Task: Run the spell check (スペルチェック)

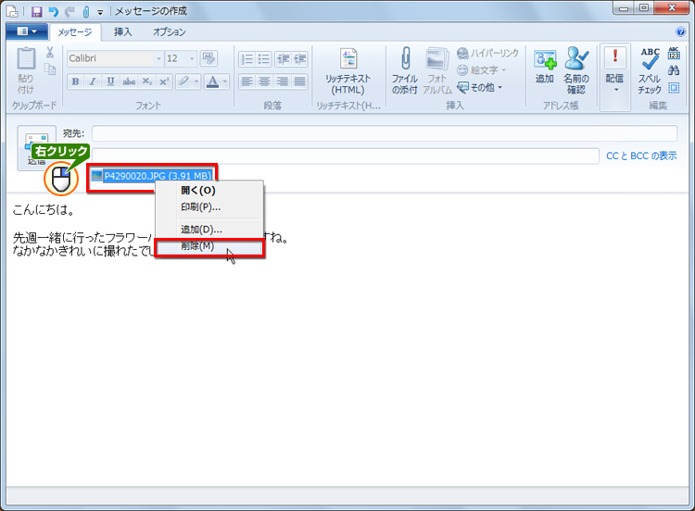Action: pos(650,71)
